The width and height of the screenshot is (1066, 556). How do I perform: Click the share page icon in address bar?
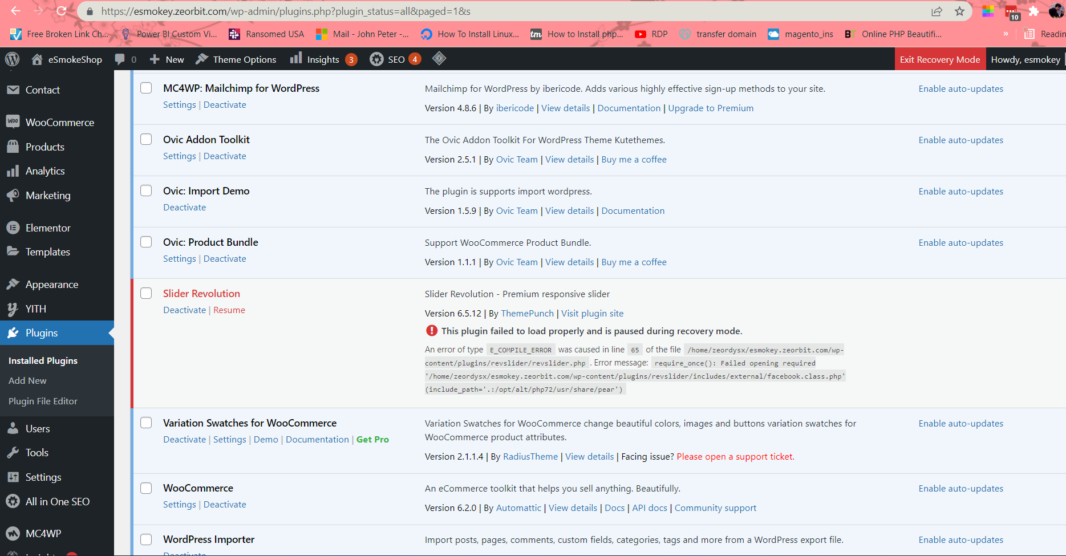(937, 11)
